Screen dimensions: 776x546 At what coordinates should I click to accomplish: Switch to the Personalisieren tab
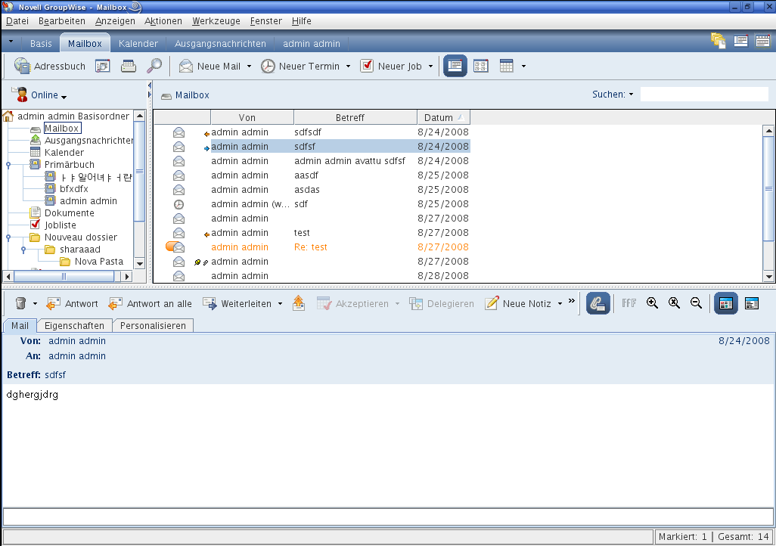(153, 326)
